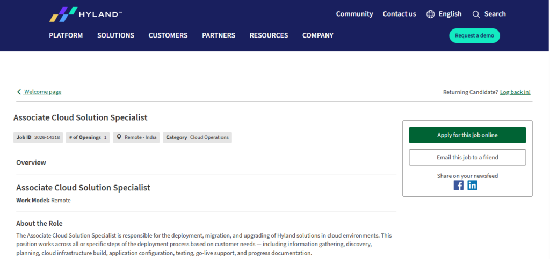Share the job on LinkedIn
550x259 pixels.
tap(472, 185)
